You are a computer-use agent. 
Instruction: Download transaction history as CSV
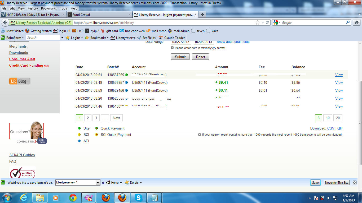[331, 128]
